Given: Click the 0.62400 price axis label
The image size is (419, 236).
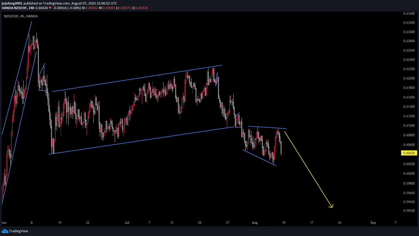Looking at the screenshot, I should (x=409, y=60).
